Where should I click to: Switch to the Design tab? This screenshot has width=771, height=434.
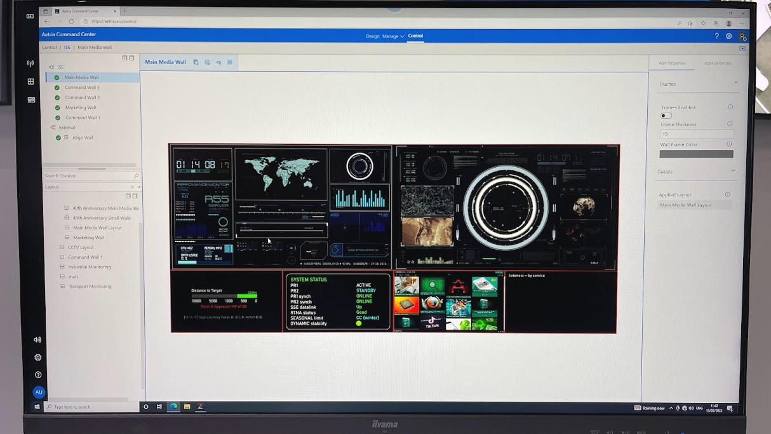(x=373, y=36)
